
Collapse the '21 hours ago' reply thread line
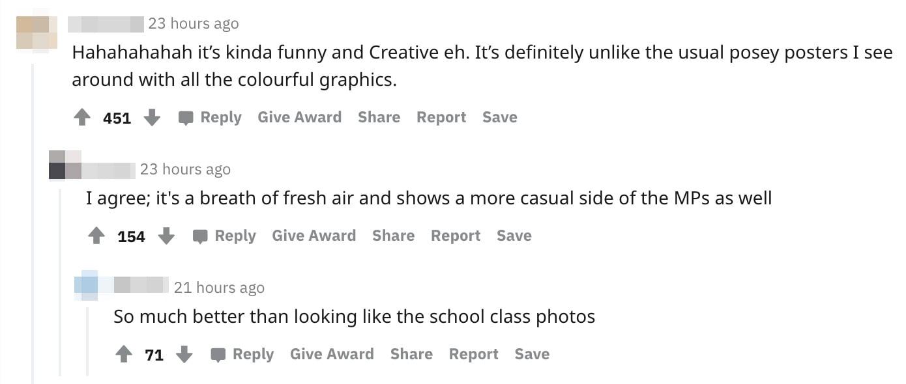[x=87, y=342]
